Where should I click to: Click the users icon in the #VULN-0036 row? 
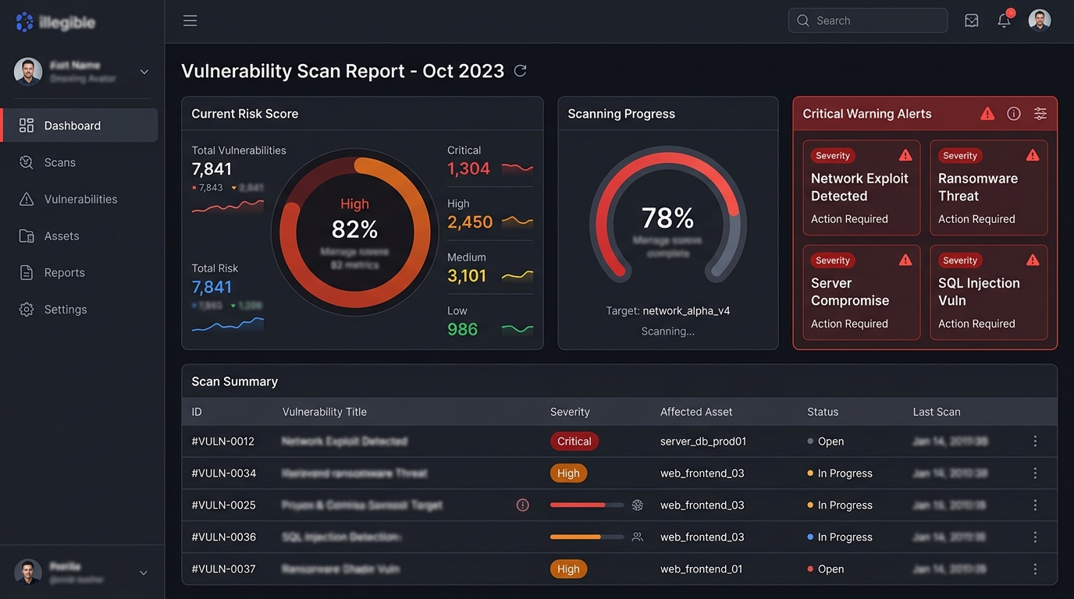click(638, 537)
